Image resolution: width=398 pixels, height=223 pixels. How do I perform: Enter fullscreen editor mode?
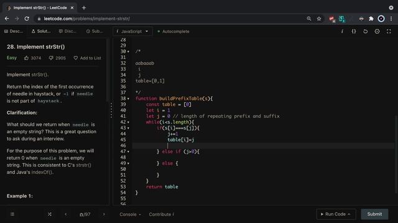[389, 32]
